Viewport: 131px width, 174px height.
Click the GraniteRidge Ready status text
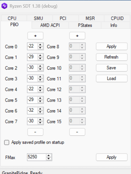point(22,172)
